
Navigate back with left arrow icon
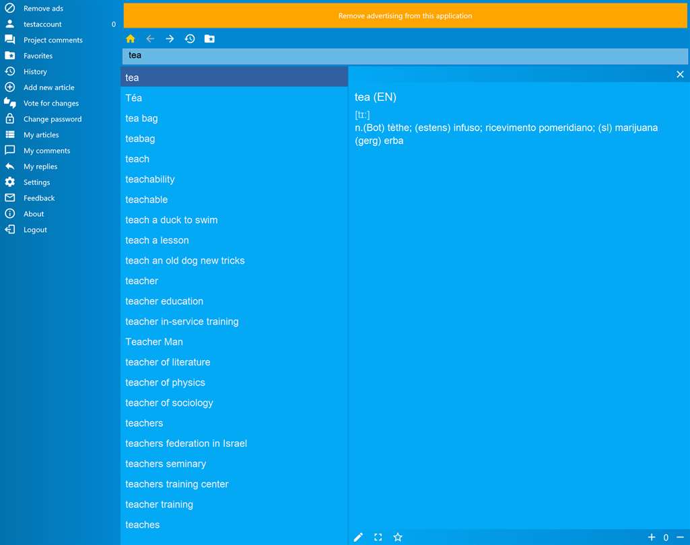[150, 39]
